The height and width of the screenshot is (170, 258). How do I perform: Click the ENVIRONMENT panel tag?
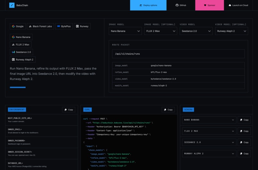click(x=17, y=109)
